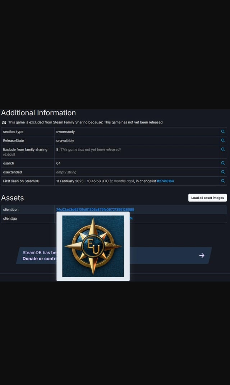Viewport: 230px width, 385px height.
Task: Click the 11 February 2025 timestamp
Action: point(82,181)
